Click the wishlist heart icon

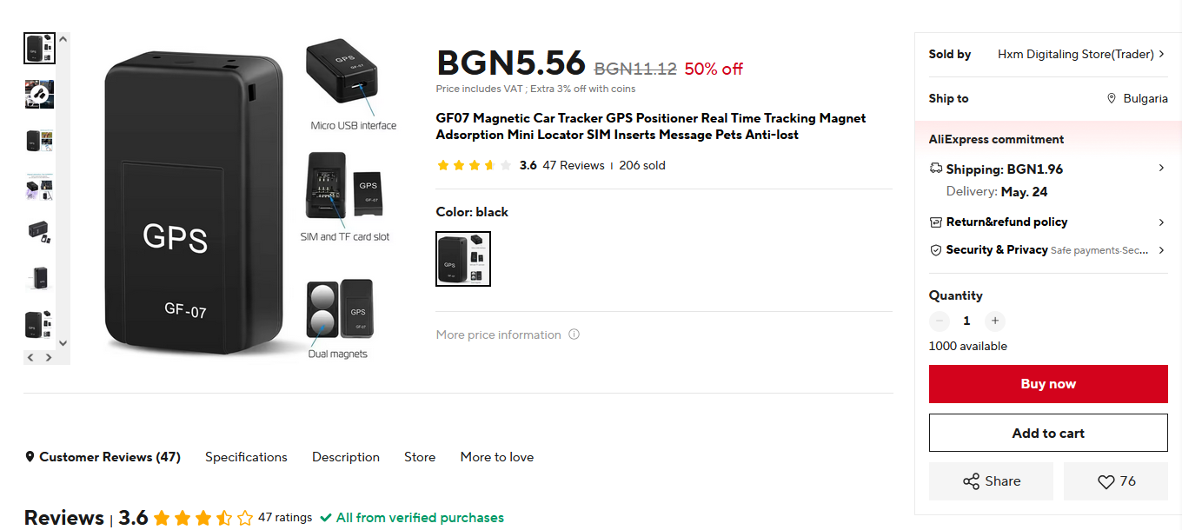click(1106, 481)
